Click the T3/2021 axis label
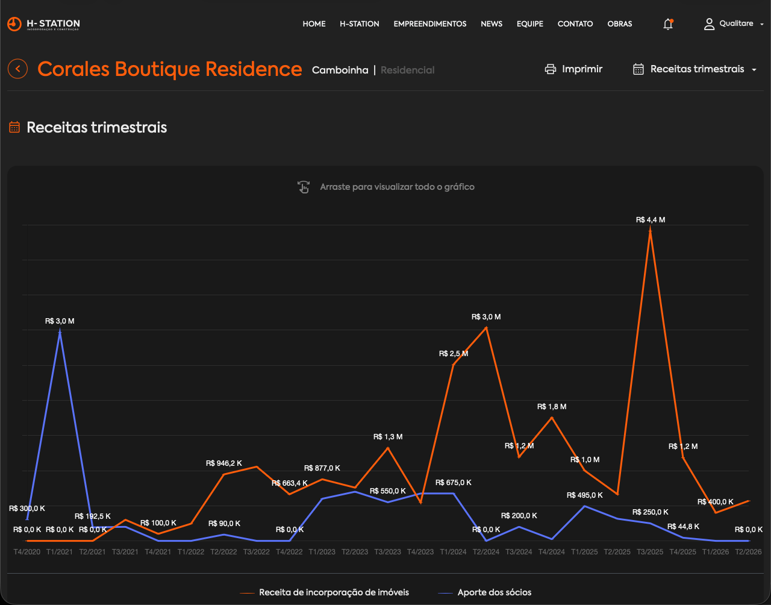Image resolution: width=771 pixels, height=605 pixels. pyautogui.click(x=125, y=551)
